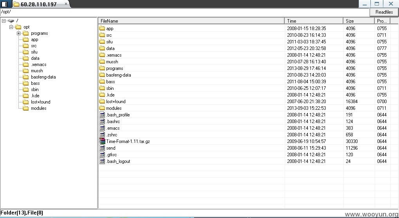Sort by the Size column header

359,21
